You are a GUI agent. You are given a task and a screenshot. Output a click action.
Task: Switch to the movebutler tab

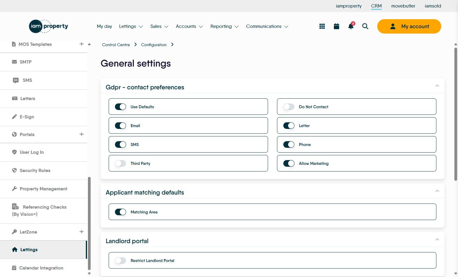[403, 6]
